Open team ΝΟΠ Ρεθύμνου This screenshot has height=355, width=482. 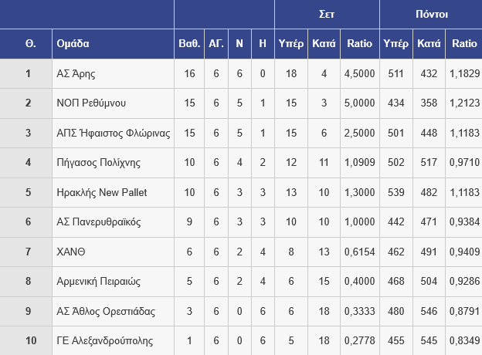[91, 103]
